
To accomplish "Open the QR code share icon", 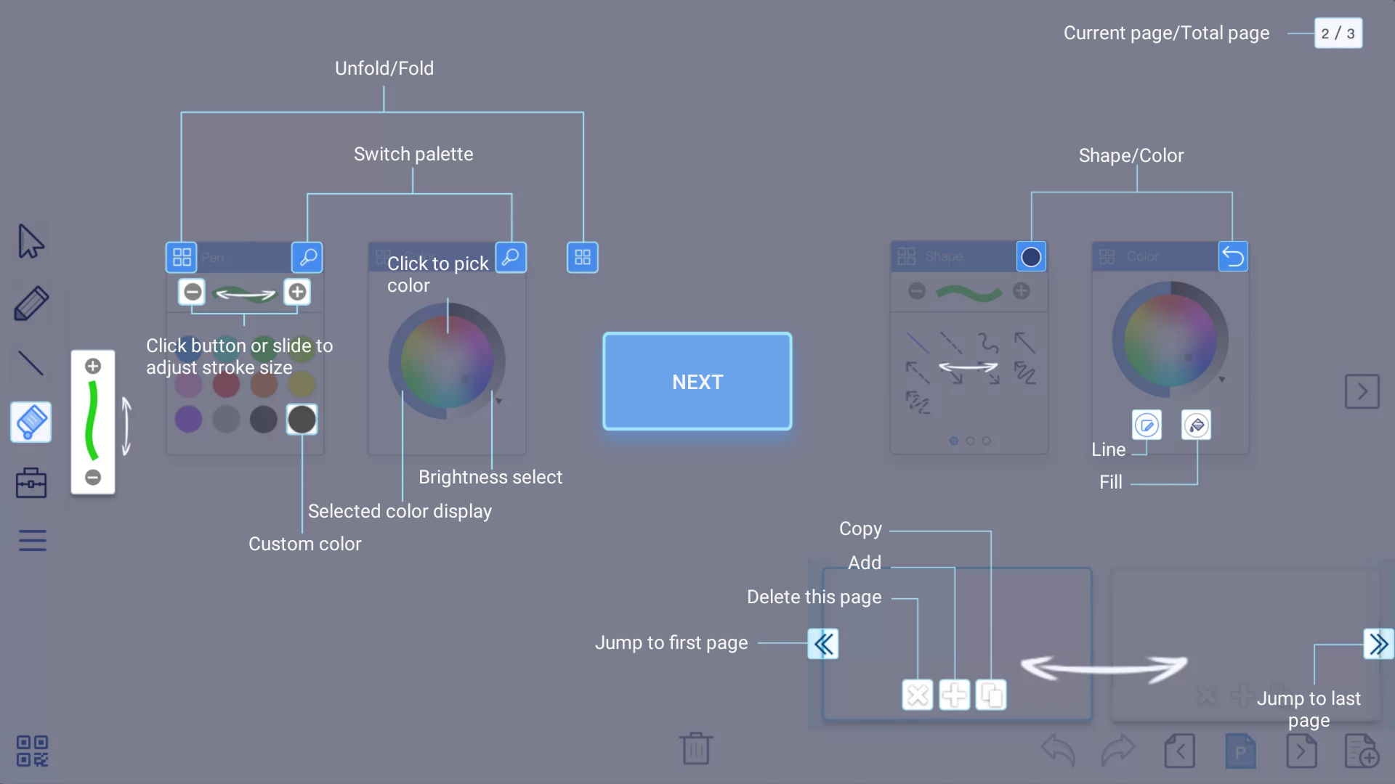I will click(32, 751).
